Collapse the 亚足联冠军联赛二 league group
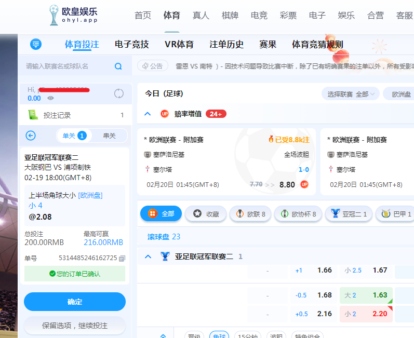The width and height of the screenshot is (414, 338). pyautogui.click(x=148, y=256)
